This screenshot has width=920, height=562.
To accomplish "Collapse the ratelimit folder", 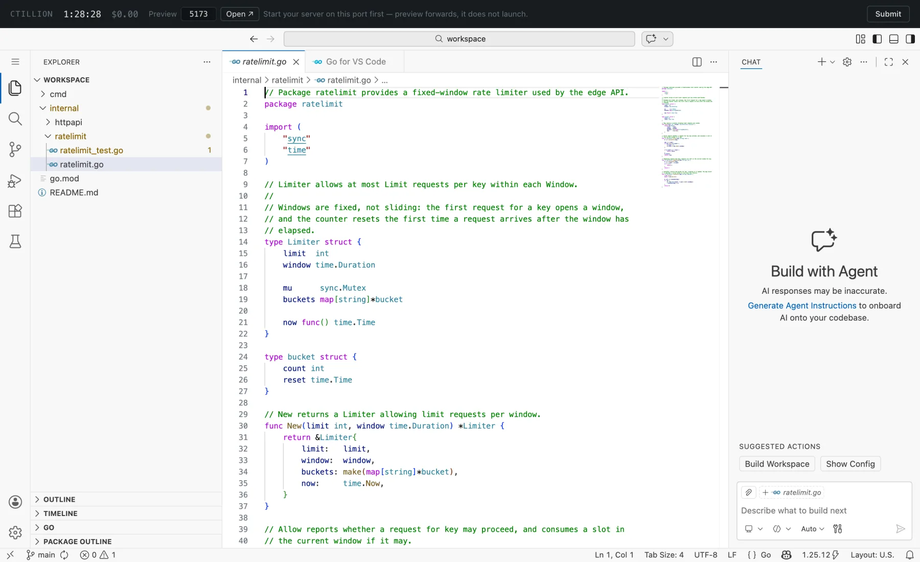I will pyautogui.click(x=126, y=136).
